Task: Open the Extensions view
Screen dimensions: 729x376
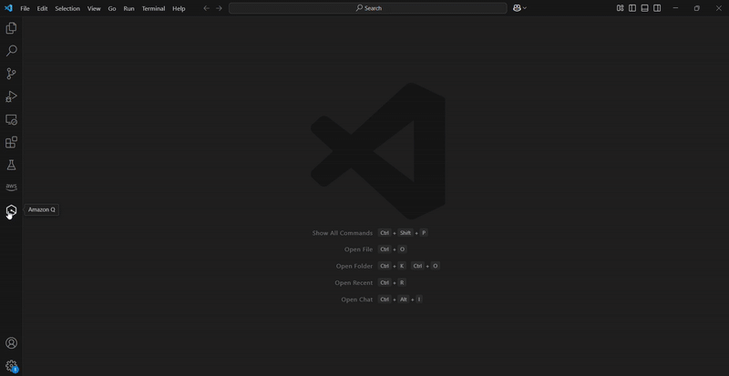Action: coord(11,142)
